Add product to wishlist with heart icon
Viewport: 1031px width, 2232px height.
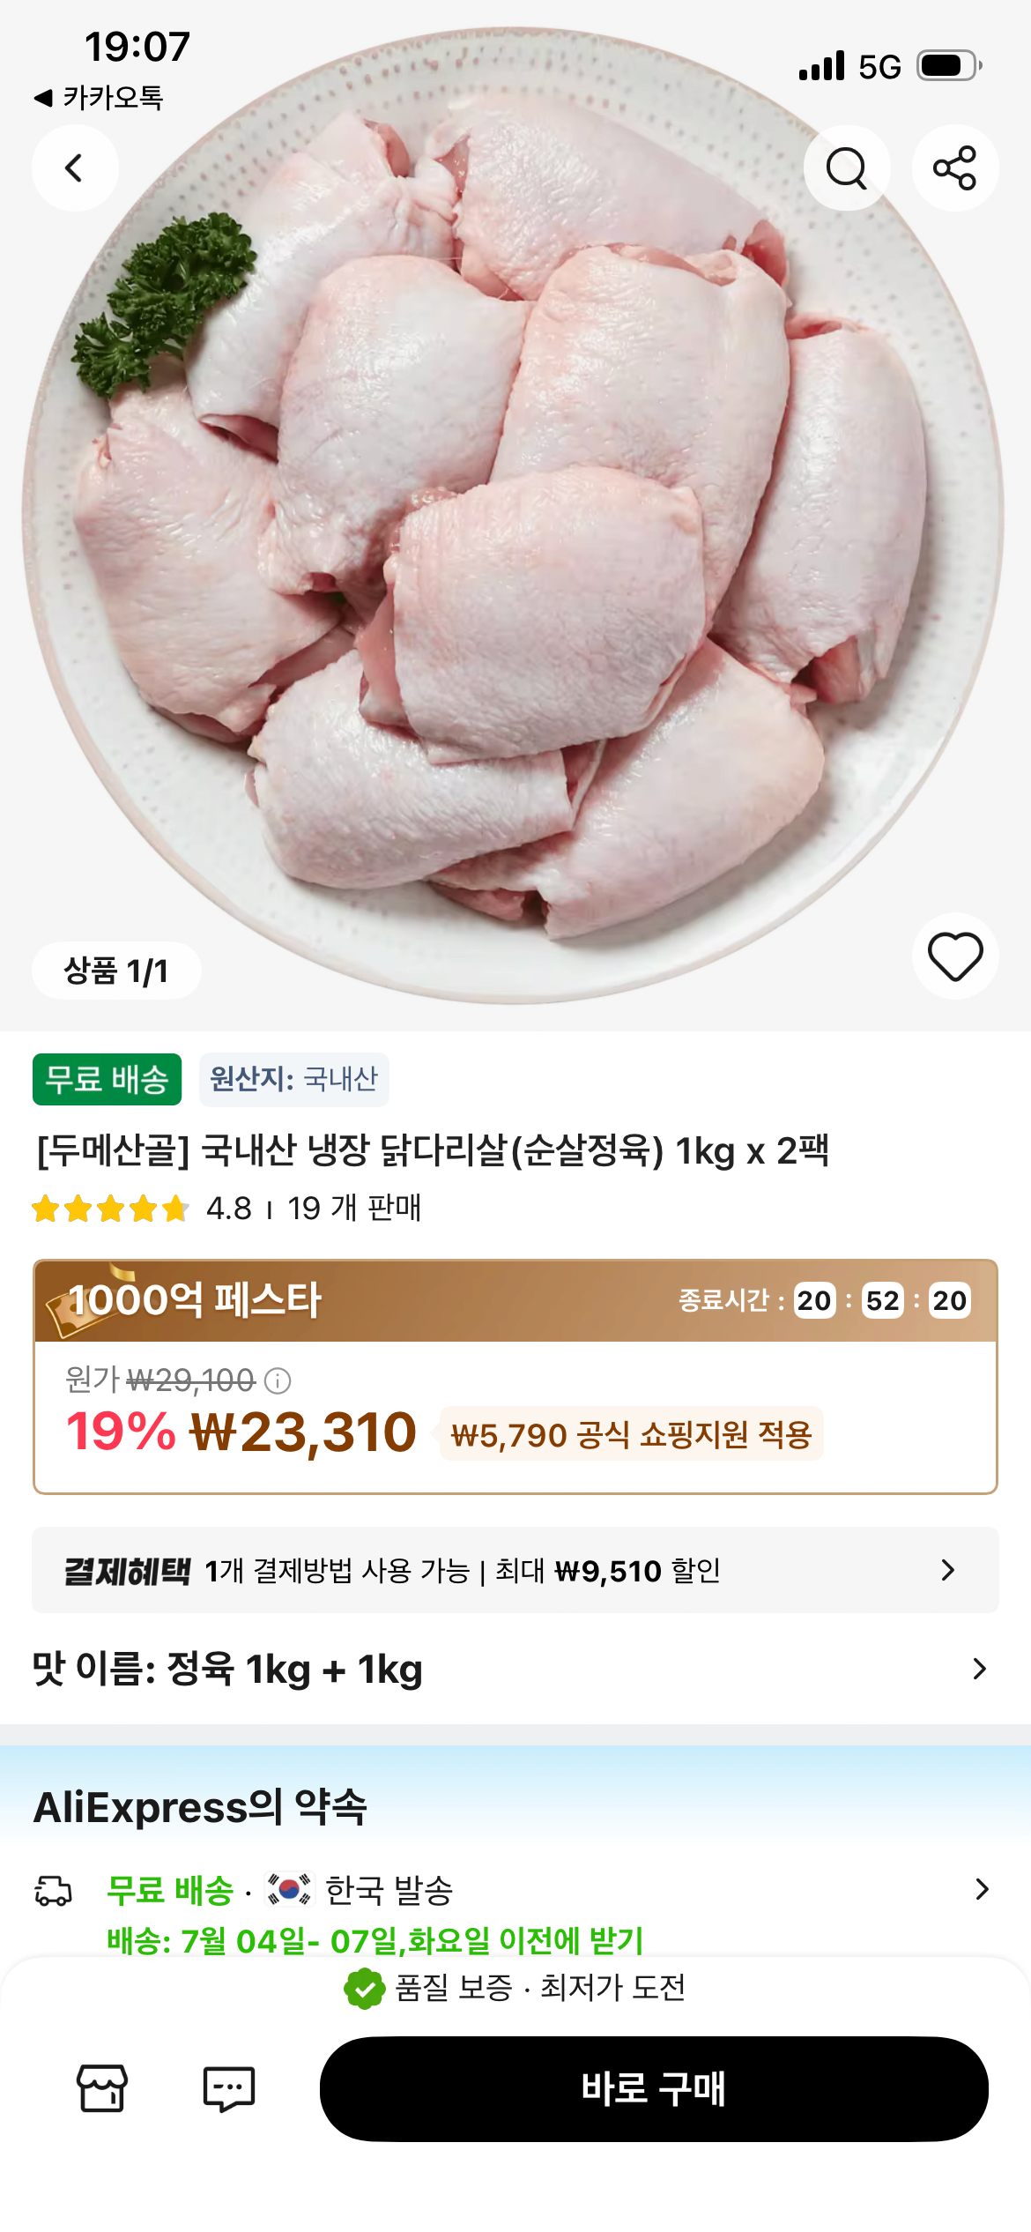[x=955, y=956]
